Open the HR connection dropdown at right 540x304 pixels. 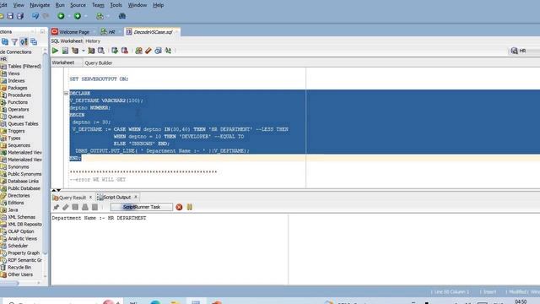tap(523, 51)
